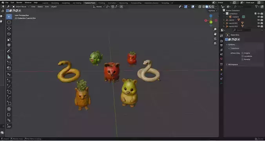The width and height of the screenshot is (265, 141).
Task: Select the Rotate tool
Action: 9,34
